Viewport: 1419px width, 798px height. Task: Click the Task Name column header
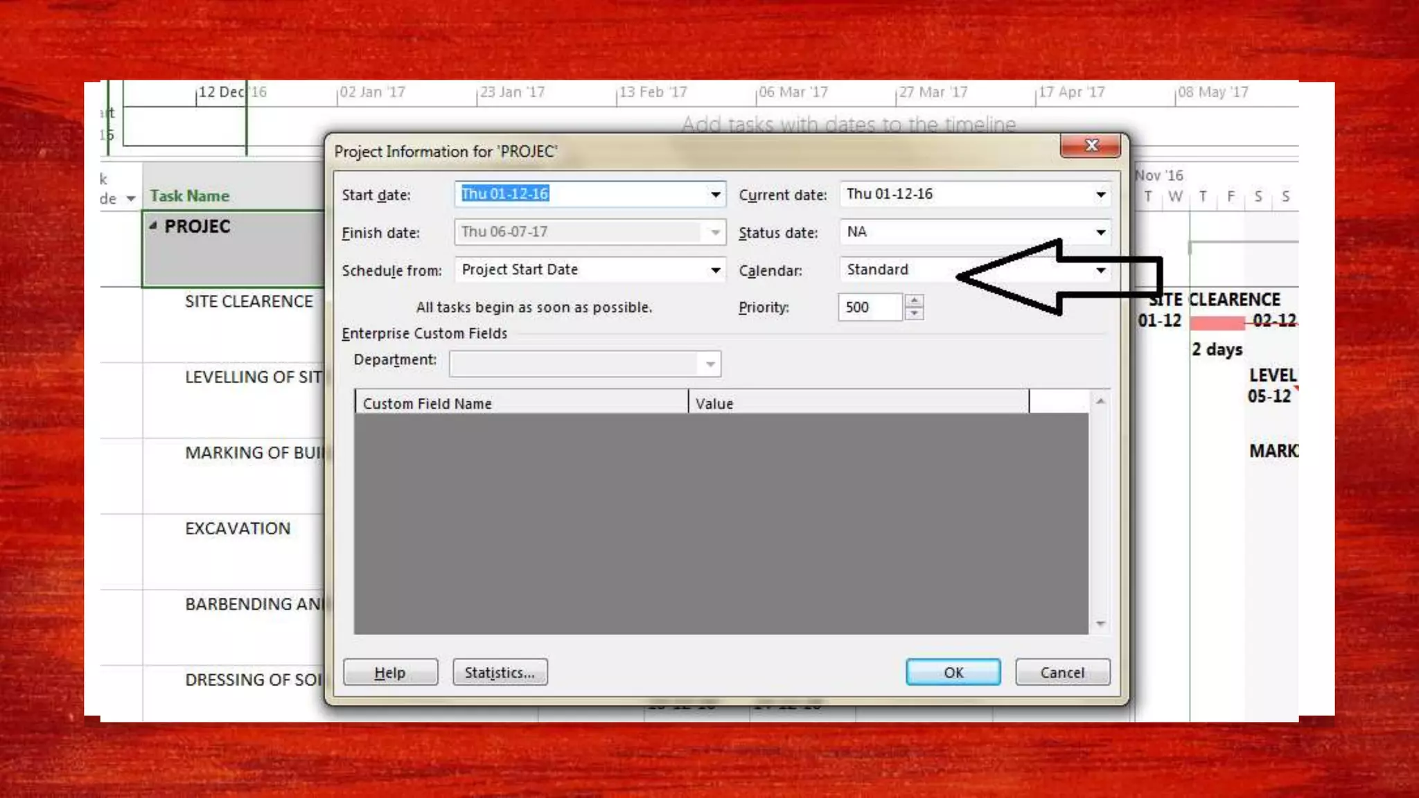pyautogui.click(x=190, y=196)
